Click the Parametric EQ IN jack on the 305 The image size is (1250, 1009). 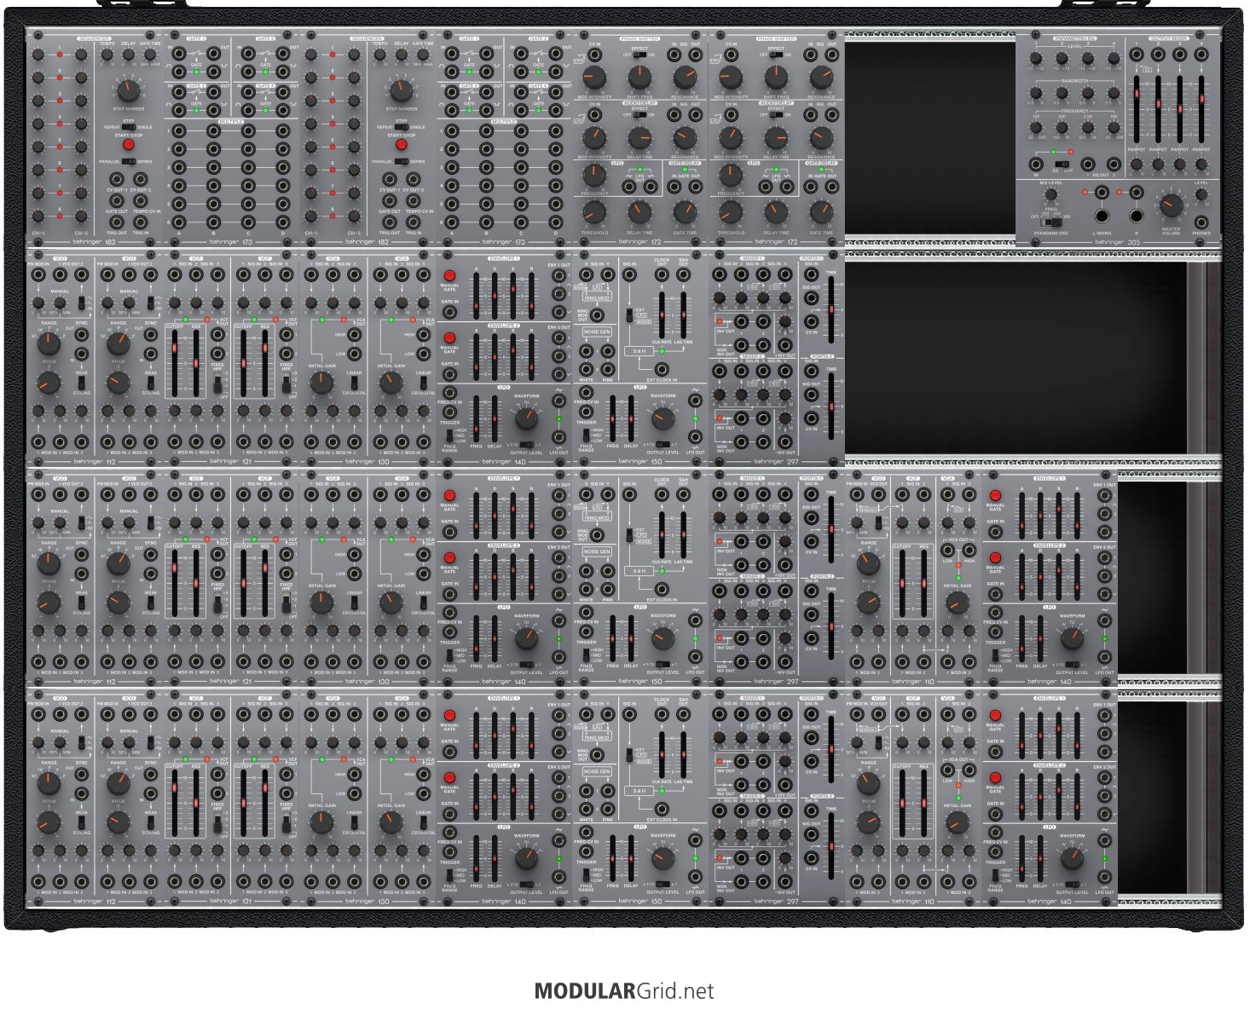[x=1036, y=164]
